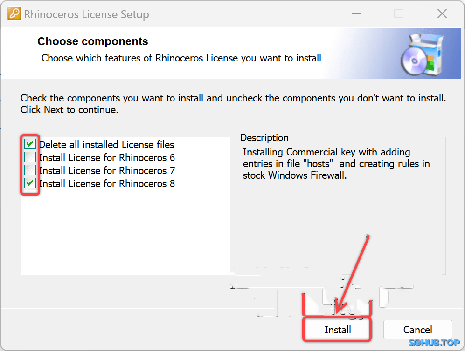Select the 'Install License for Rhinoceros 7' label text
This screenshot has width=465, height=351.
pyautogui.click(x=107, y=170)
